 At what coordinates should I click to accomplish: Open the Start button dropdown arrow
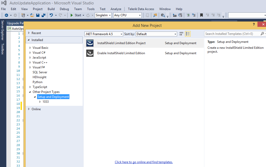coord(83,15)
